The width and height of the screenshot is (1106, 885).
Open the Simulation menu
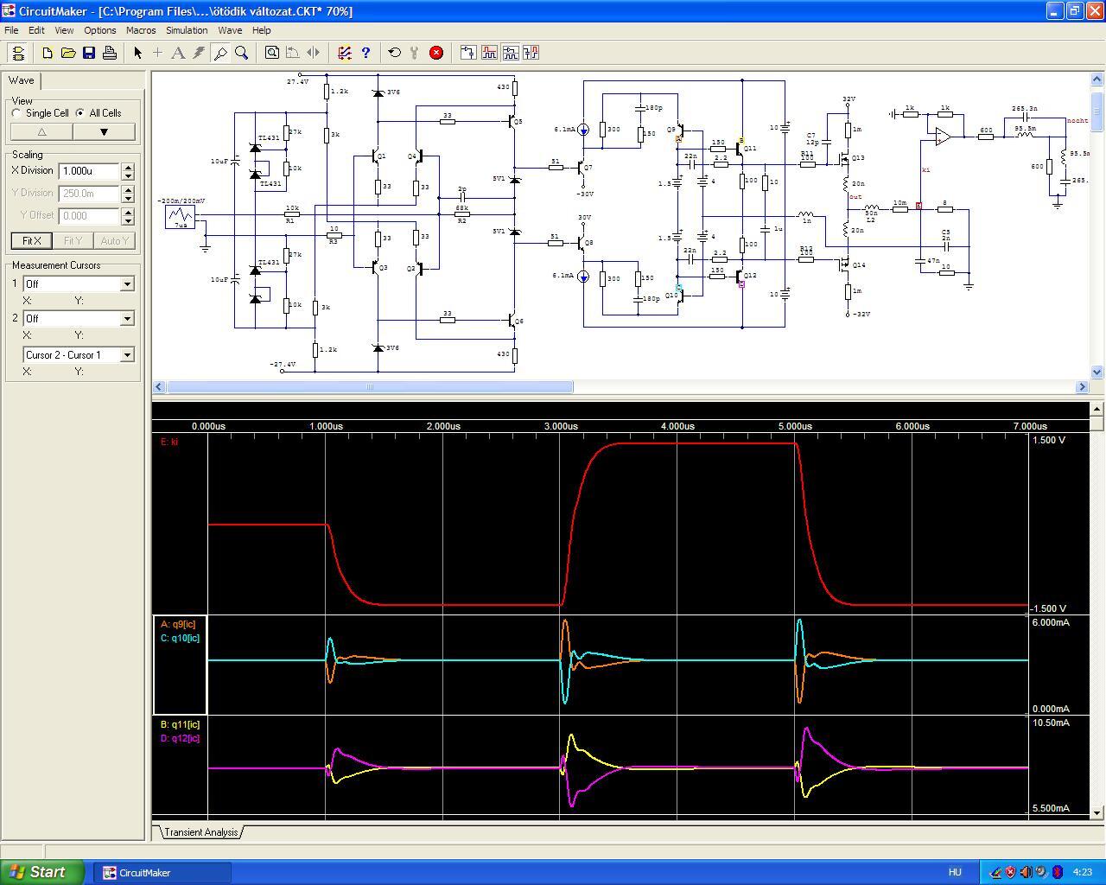point(187,30)
